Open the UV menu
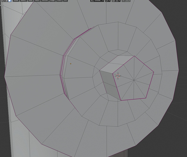The image size is (187, 157). (x=65, y=1)
